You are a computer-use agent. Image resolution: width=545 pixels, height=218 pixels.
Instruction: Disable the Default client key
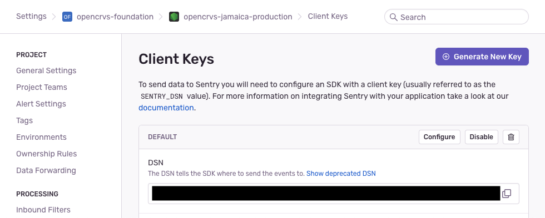(x=482, y=137)
